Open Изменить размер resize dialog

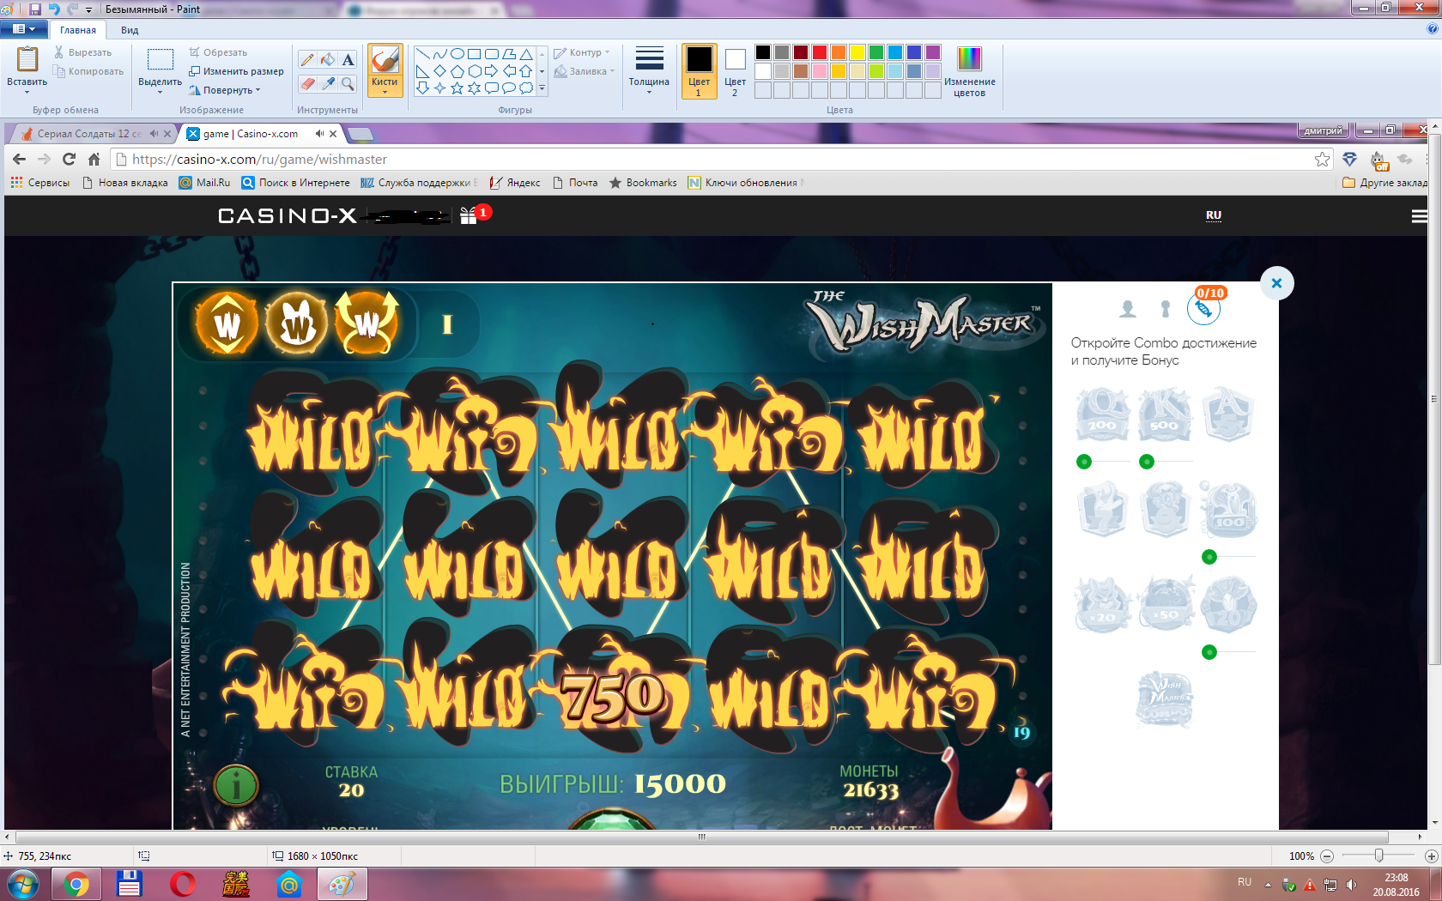pos(236,71)
